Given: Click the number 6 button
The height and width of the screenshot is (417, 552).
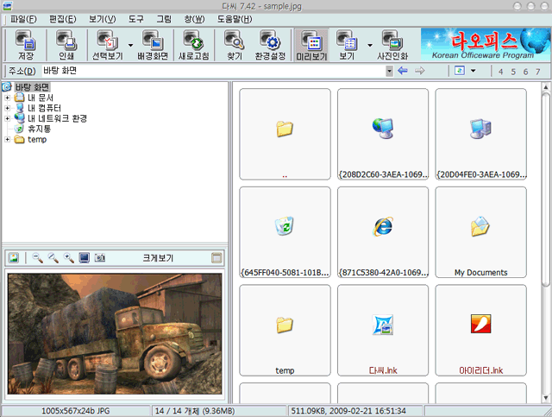Looking at the screenshot, I should click(x=525, y=72).
